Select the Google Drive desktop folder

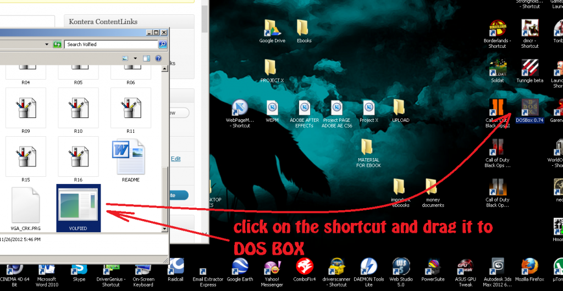[272, 31]
